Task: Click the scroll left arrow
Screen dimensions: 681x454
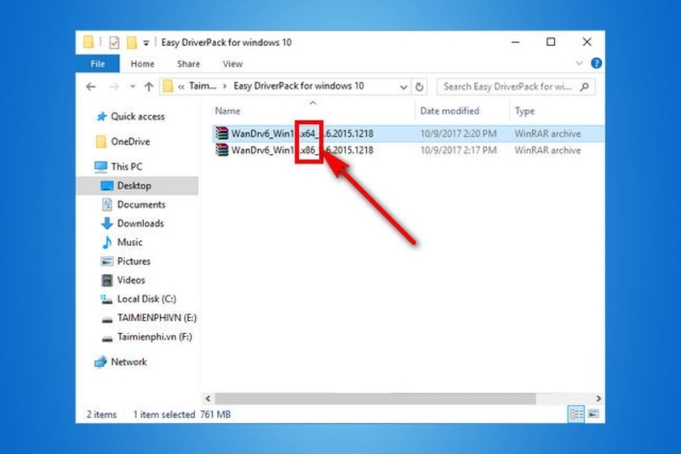Action: [208, 399]
